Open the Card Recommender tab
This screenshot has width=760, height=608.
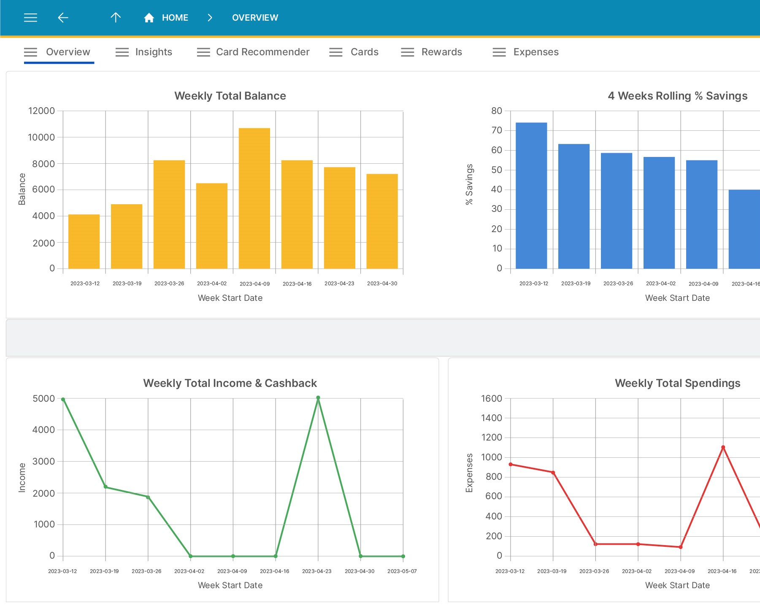[x=262, y=52]
